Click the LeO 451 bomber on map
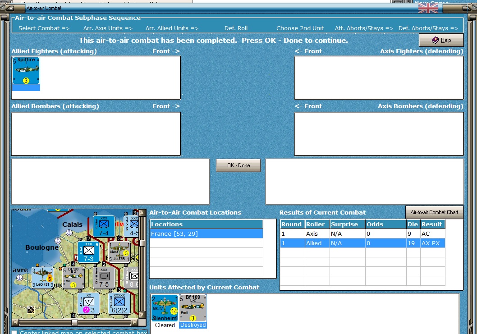This screenshot has height=334, width=477. click(x=42, y=277)
